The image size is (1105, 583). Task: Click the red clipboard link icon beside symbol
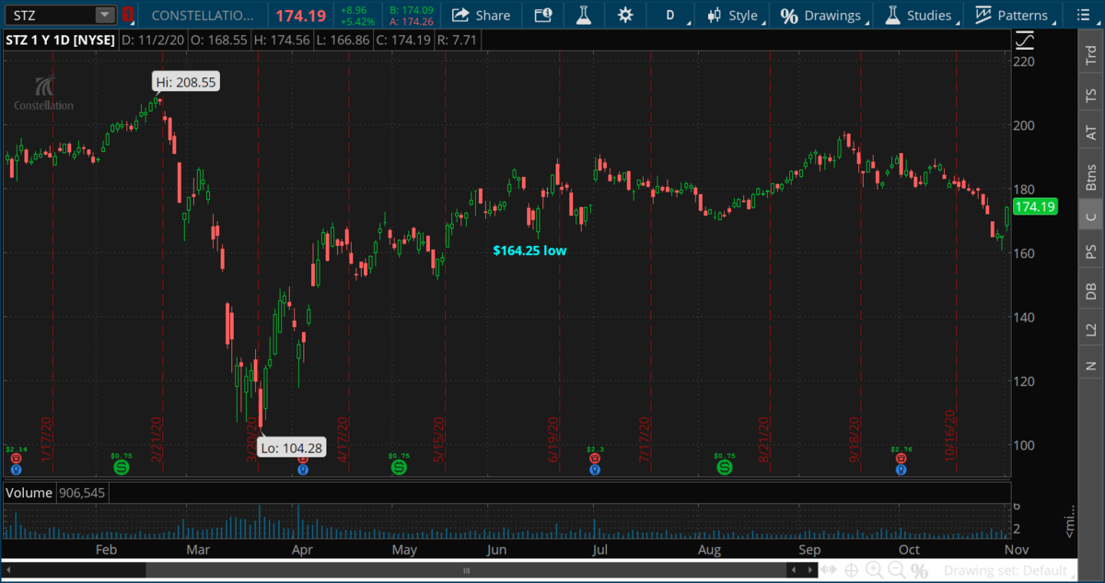pos(128,15)
